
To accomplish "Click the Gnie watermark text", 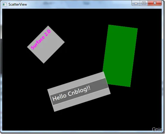I will (x=157, y=129).
